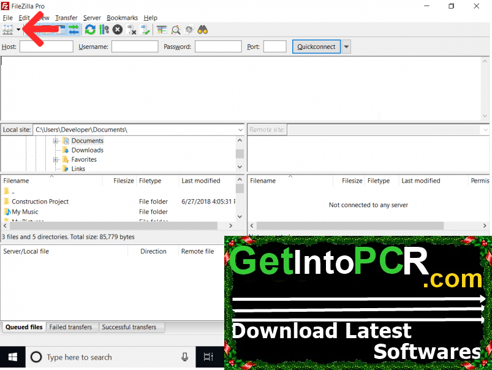
Task: Cancel the current operation icon
Action: pyautogui.click(x=118, y=30)
